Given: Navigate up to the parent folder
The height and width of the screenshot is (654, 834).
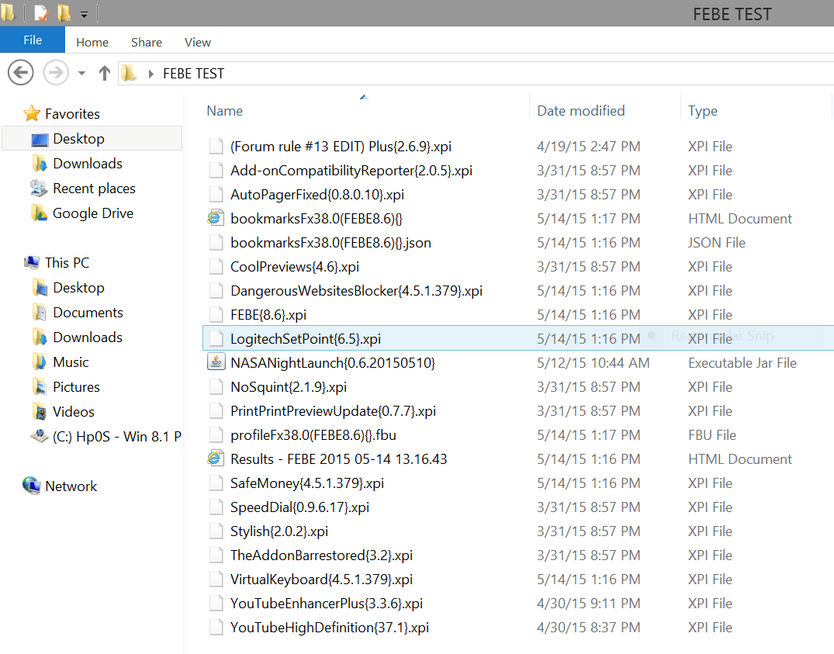Looking at the screenshot, I should click(104, 72).
